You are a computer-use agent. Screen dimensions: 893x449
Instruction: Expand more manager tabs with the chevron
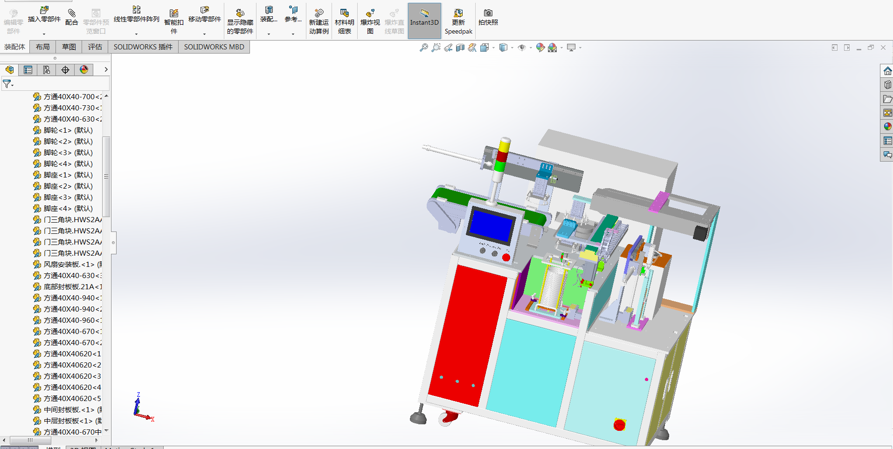(106, 70)
